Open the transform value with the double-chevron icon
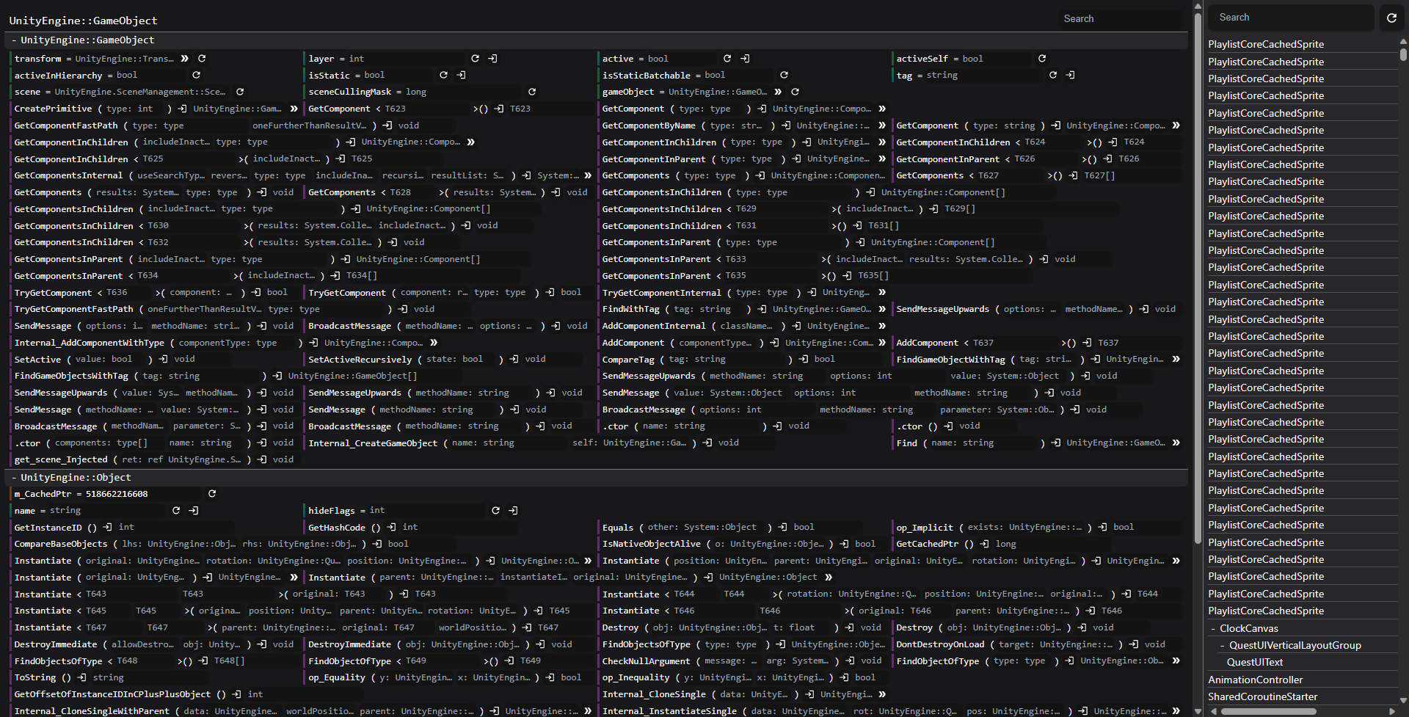This screenshot has width=1409, height=717. (x=185, y=59)
